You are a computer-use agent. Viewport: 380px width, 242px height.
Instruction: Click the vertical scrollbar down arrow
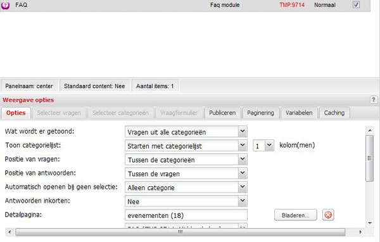point(370,223)
